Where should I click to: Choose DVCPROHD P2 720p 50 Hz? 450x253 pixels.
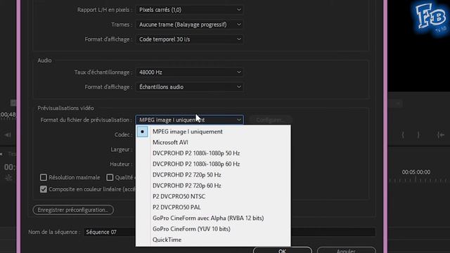213,175
